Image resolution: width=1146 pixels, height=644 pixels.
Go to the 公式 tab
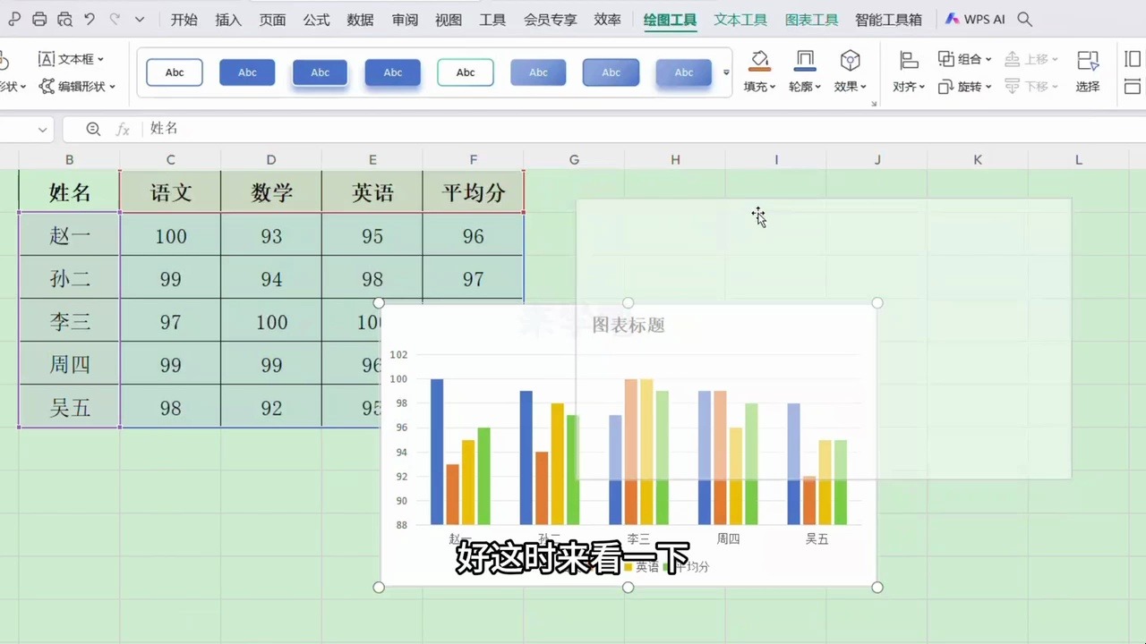pos(316,19)
